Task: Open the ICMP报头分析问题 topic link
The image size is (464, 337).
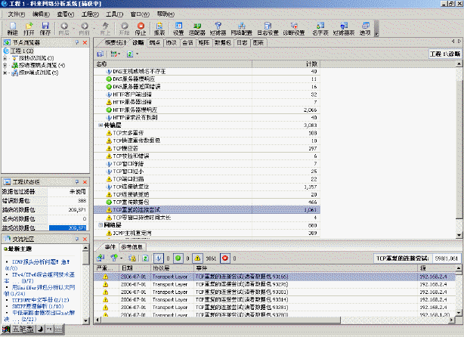Action: point(41,262)
